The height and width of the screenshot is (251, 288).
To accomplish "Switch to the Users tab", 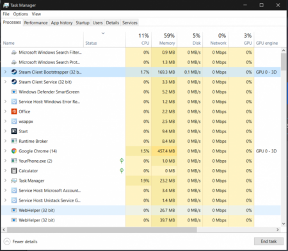I will pos(98,22).
